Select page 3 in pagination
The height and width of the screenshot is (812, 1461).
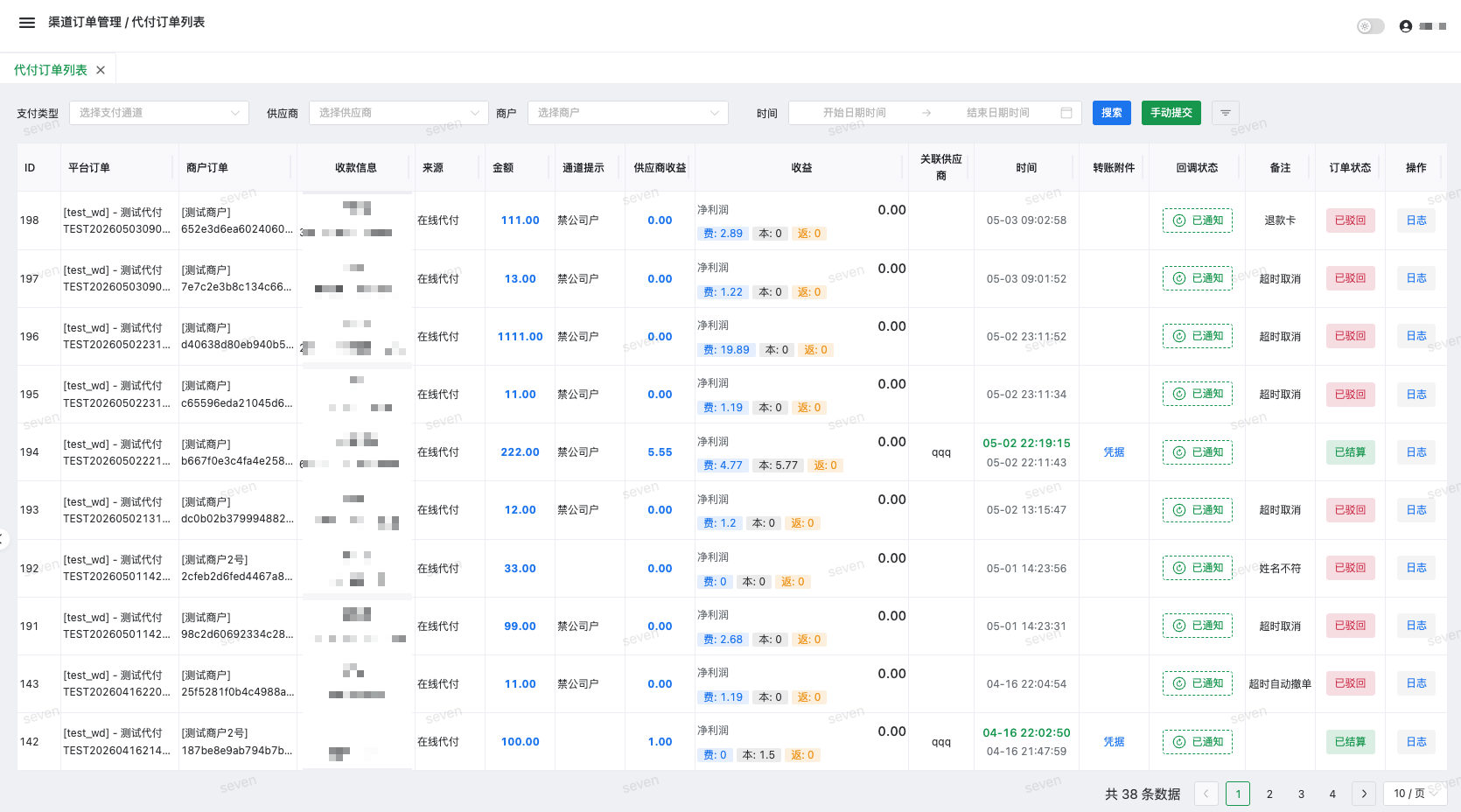click(x=1301, y=794)
